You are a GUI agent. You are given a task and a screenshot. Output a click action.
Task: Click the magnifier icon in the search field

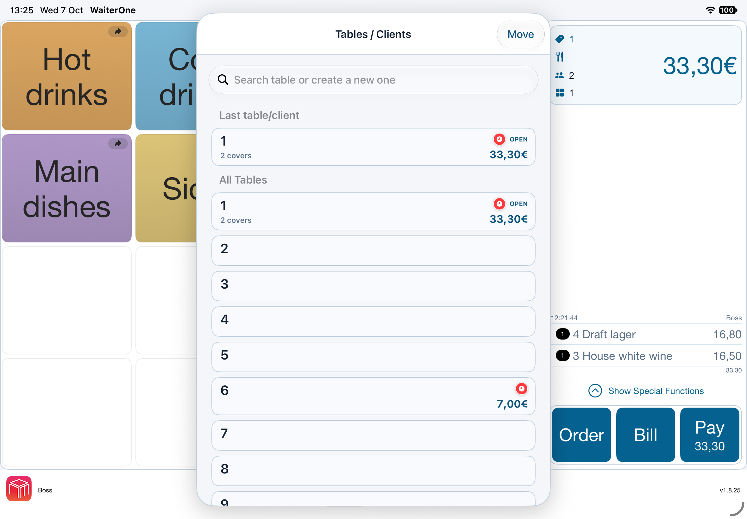[x=223, y=80]
